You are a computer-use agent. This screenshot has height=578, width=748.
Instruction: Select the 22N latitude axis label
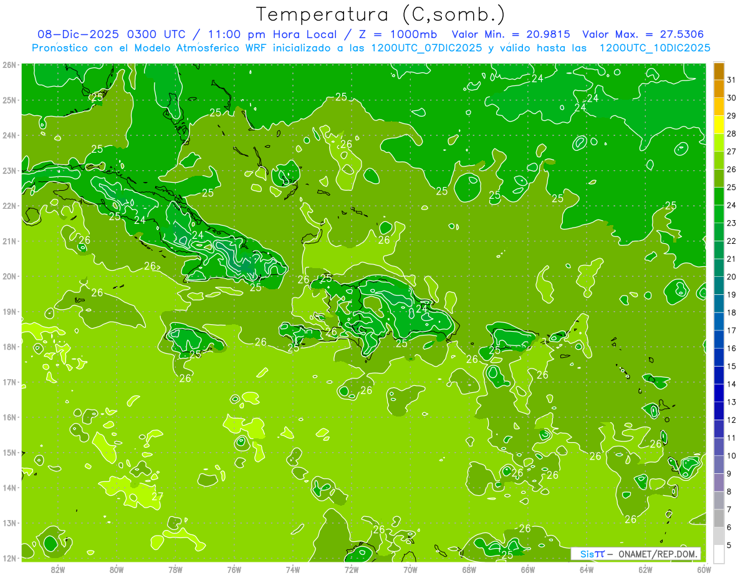pyautogui.click(x=9, y=206)
